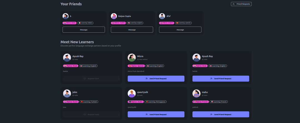This screenshot has height=123, width=300.
Task: Click maha's profile avatar
Action: (x=196, y=94)
